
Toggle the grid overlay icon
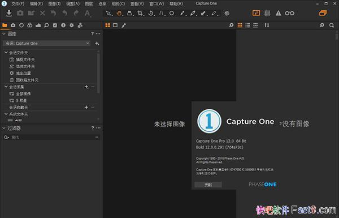tap(267, 13)
